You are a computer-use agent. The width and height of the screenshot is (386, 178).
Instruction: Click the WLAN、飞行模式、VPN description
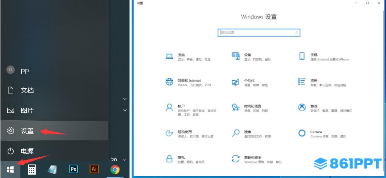[194, 85]
